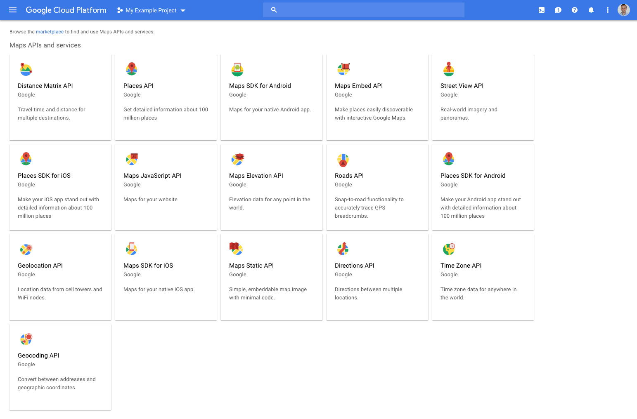Viewport: 637px width, 419px height.
Task: Click the Places SDK for iOS icon
Action: 26,159
